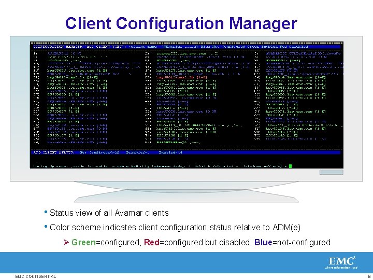Click "Status view of all Avamar clients" bullet

(x=109, y=213)
